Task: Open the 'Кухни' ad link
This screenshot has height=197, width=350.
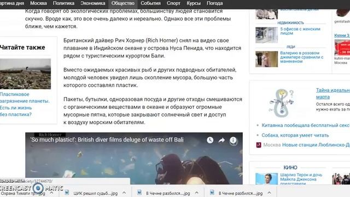Action: pyautogui.click(x=342, y=35)
